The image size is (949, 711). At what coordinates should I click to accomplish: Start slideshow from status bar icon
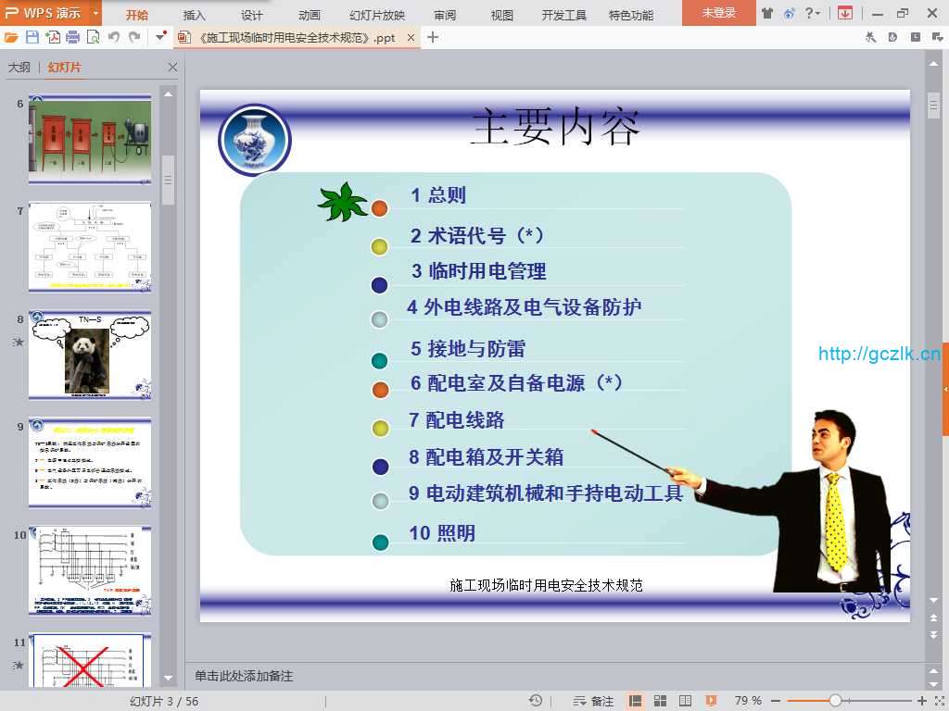coord(711,701)
